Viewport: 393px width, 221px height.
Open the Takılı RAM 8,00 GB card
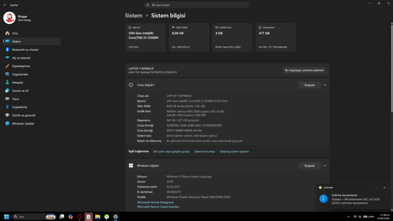[189, 37]
